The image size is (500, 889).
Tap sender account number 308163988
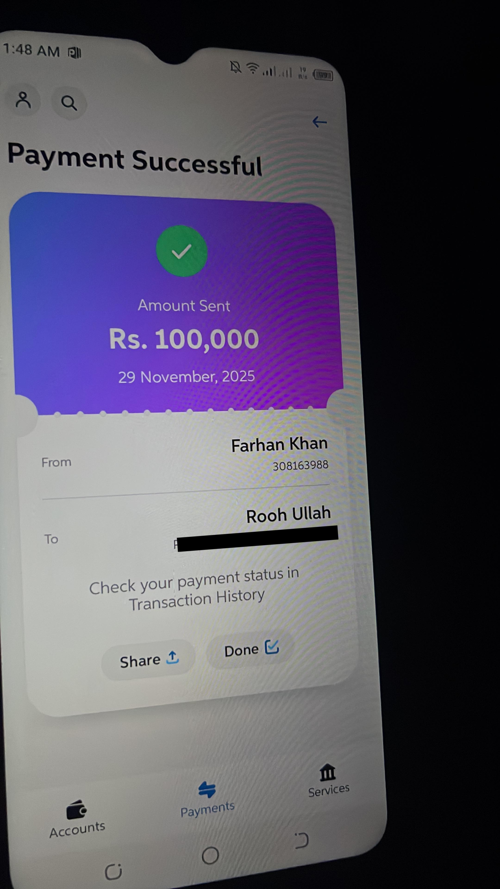pyautogui.click(x=300, y=465)
